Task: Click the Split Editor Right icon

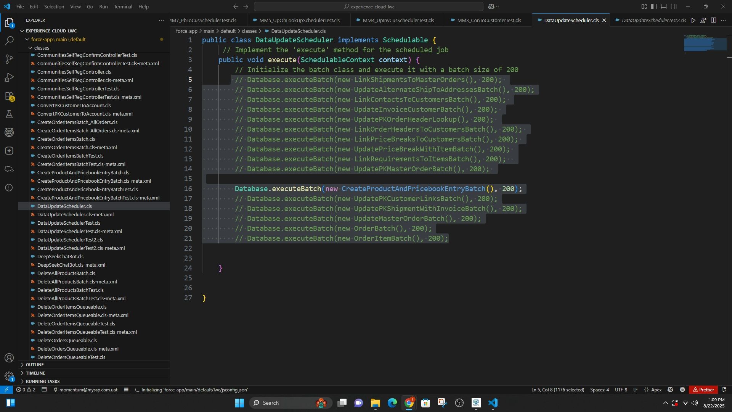Action: pyautogui.click(x=713, y=20)
